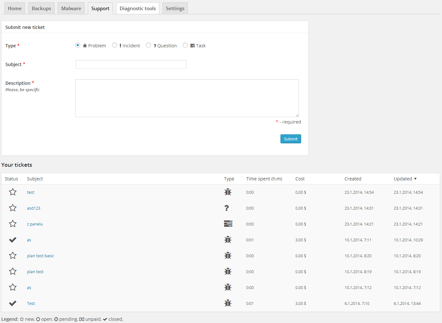Click the Cost column header
This screenshot has height=323, width=442.
[x=300, y=179]
